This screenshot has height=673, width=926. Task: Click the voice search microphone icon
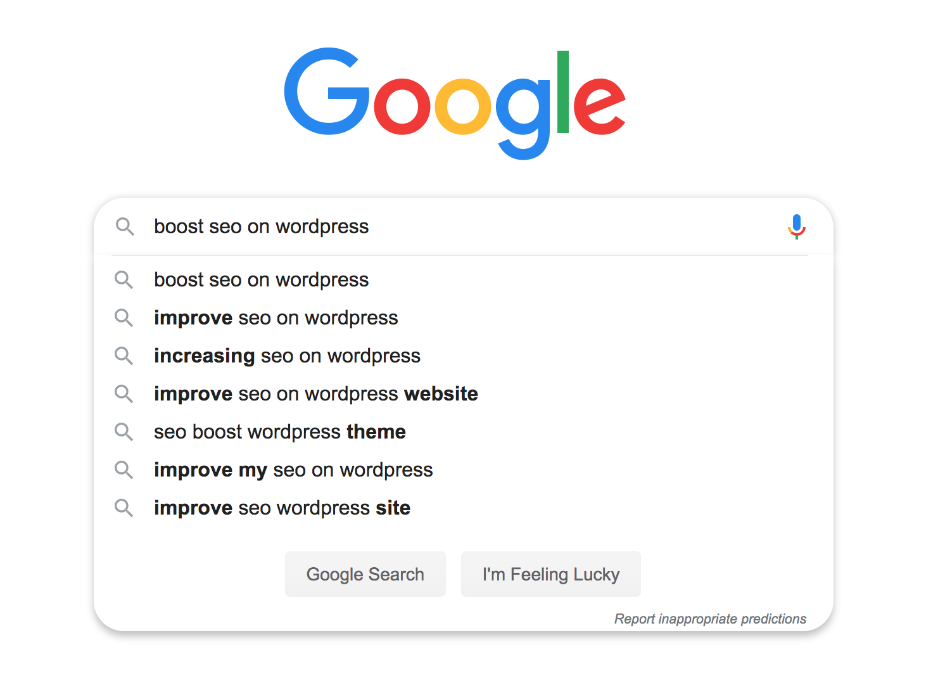click(x=797, y=227)
